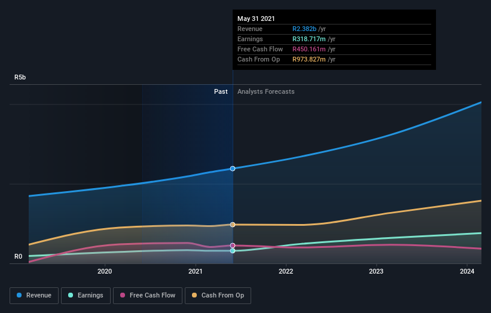Image resolution: width=491 pixels, height=313 pixels.
Task: Click the 2020 x-axis label
Action: [x=105, y=271]
